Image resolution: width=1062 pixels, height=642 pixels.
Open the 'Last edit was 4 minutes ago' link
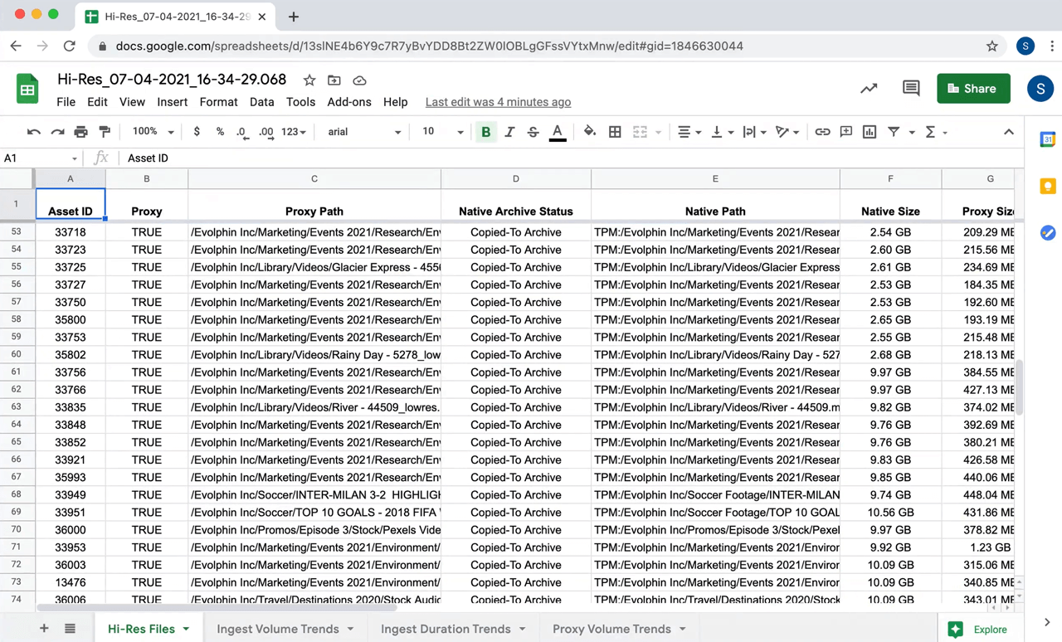pyautogui.click(x=498, y=102)
